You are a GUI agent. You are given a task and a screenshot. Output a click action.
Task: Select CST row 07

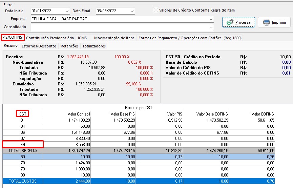23,139
